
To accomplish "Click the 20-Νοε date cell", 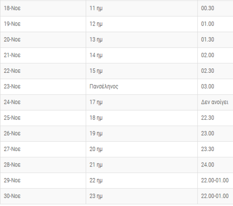I will coord(43,40).
